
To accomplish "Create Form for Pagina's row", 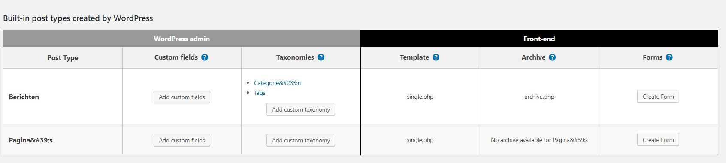I will click(658, 140).
